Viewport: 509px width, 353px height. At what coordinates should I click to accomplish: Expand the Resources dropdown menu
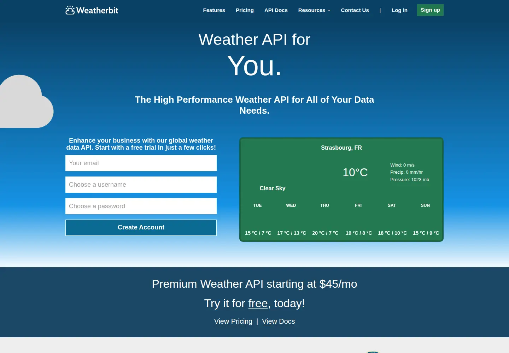[314, 10]
